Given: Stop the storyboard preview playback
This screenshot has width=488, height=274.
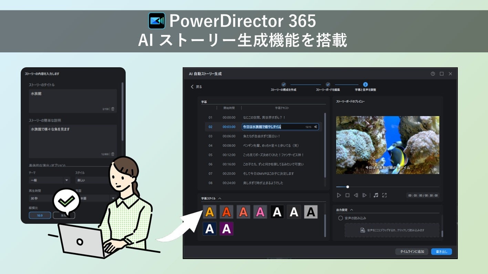Looking at the screenshot, I should pyautogui.click(x=347, y=195).
